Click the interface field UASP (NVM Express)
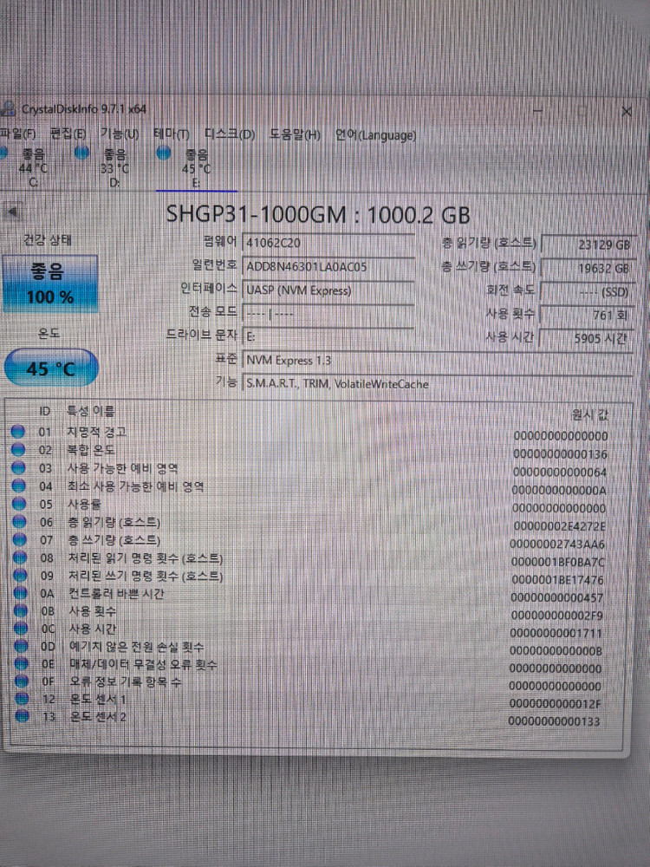Image resolution: width=650 pixels, height=867 pixels. tap(328, 290)
